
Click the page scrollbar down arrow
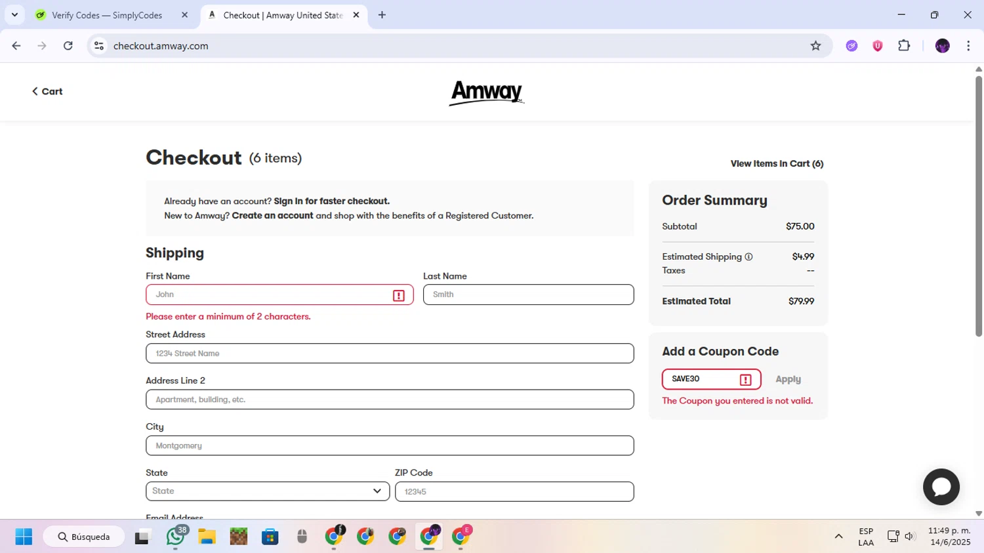click(979, 514)
